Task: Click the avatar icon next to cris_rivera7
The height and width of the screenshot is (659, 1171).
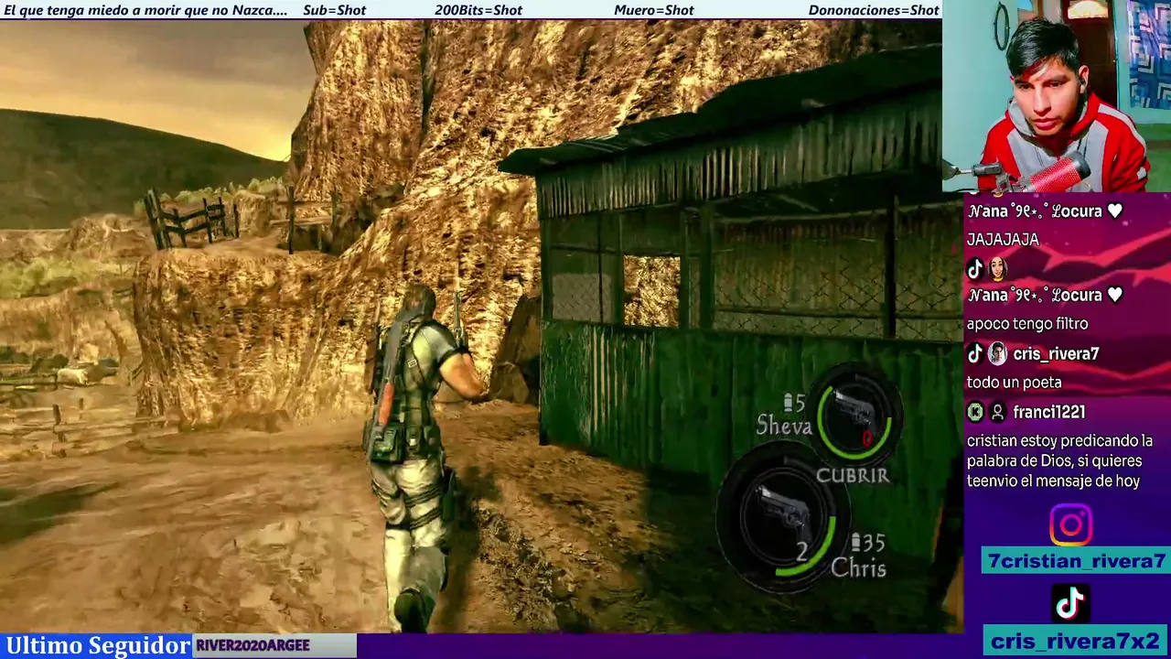Action: [x=997, y=353]
